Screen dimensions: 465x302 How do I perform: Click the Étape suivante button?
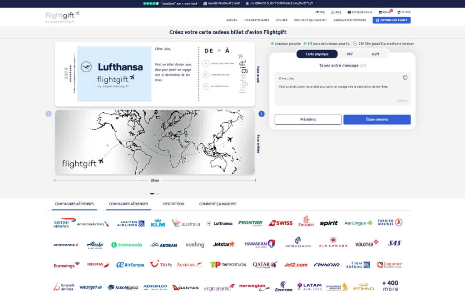(x=377, y=120)
